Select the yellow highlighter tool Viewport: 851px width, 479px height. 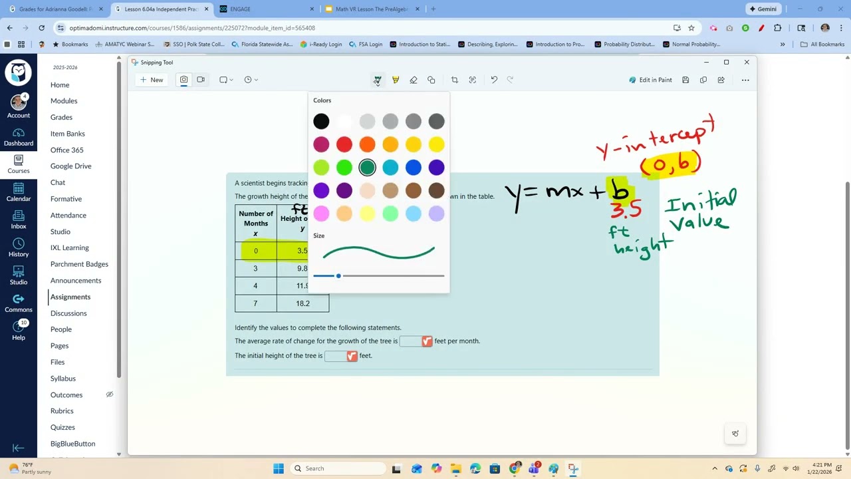click(x=396, y=80)
